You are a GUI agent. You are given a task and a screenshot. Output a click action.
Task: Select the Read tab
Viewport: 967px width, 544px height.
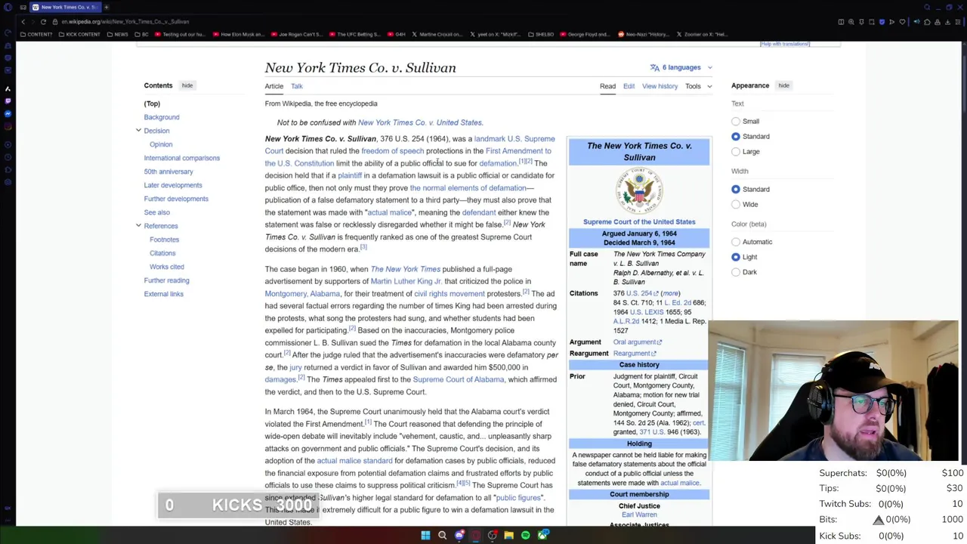click(607, 86)
